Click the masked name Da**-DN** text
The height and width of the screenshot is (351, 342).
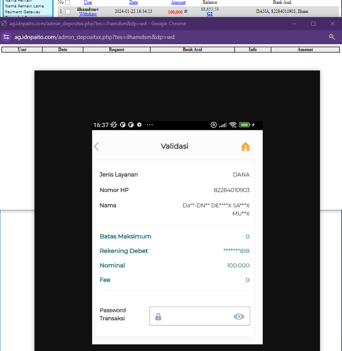click(x=216, y=209)
